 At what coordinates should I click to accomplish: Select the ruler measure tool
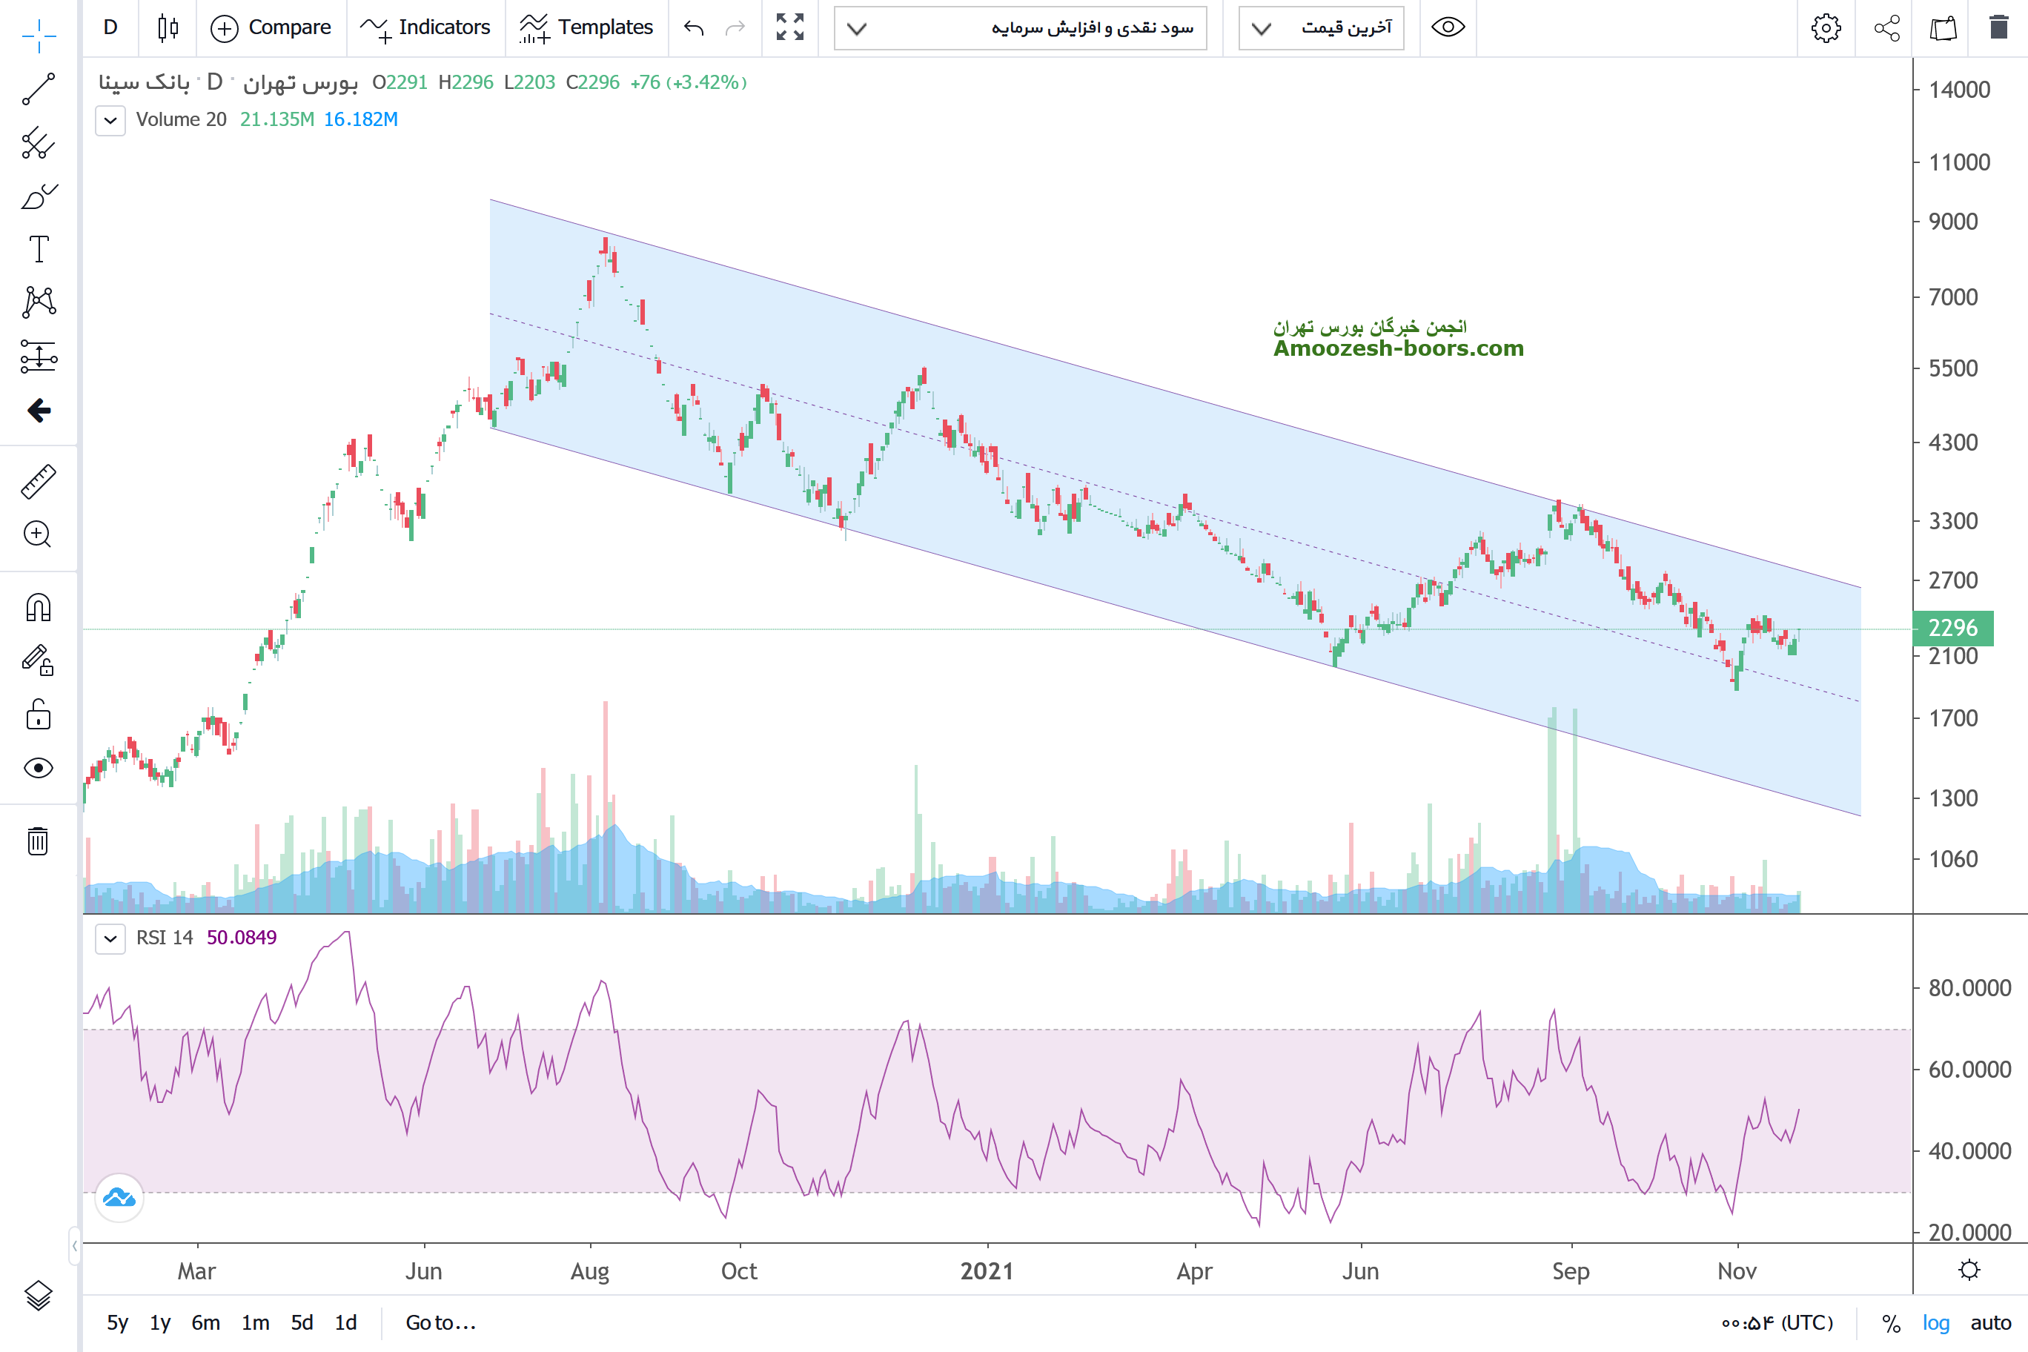[x=38, y=482]
